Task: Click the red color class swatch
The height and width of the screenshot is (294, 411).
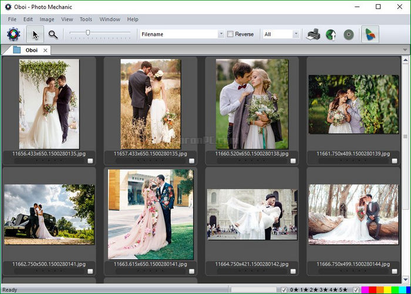Action: point(373,290)
